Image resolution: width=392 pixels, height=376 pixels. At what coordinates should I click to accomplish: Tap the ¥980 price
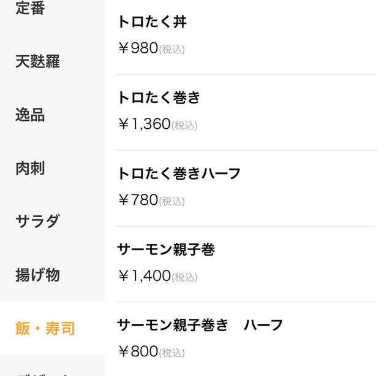click(x=138, y=48)
